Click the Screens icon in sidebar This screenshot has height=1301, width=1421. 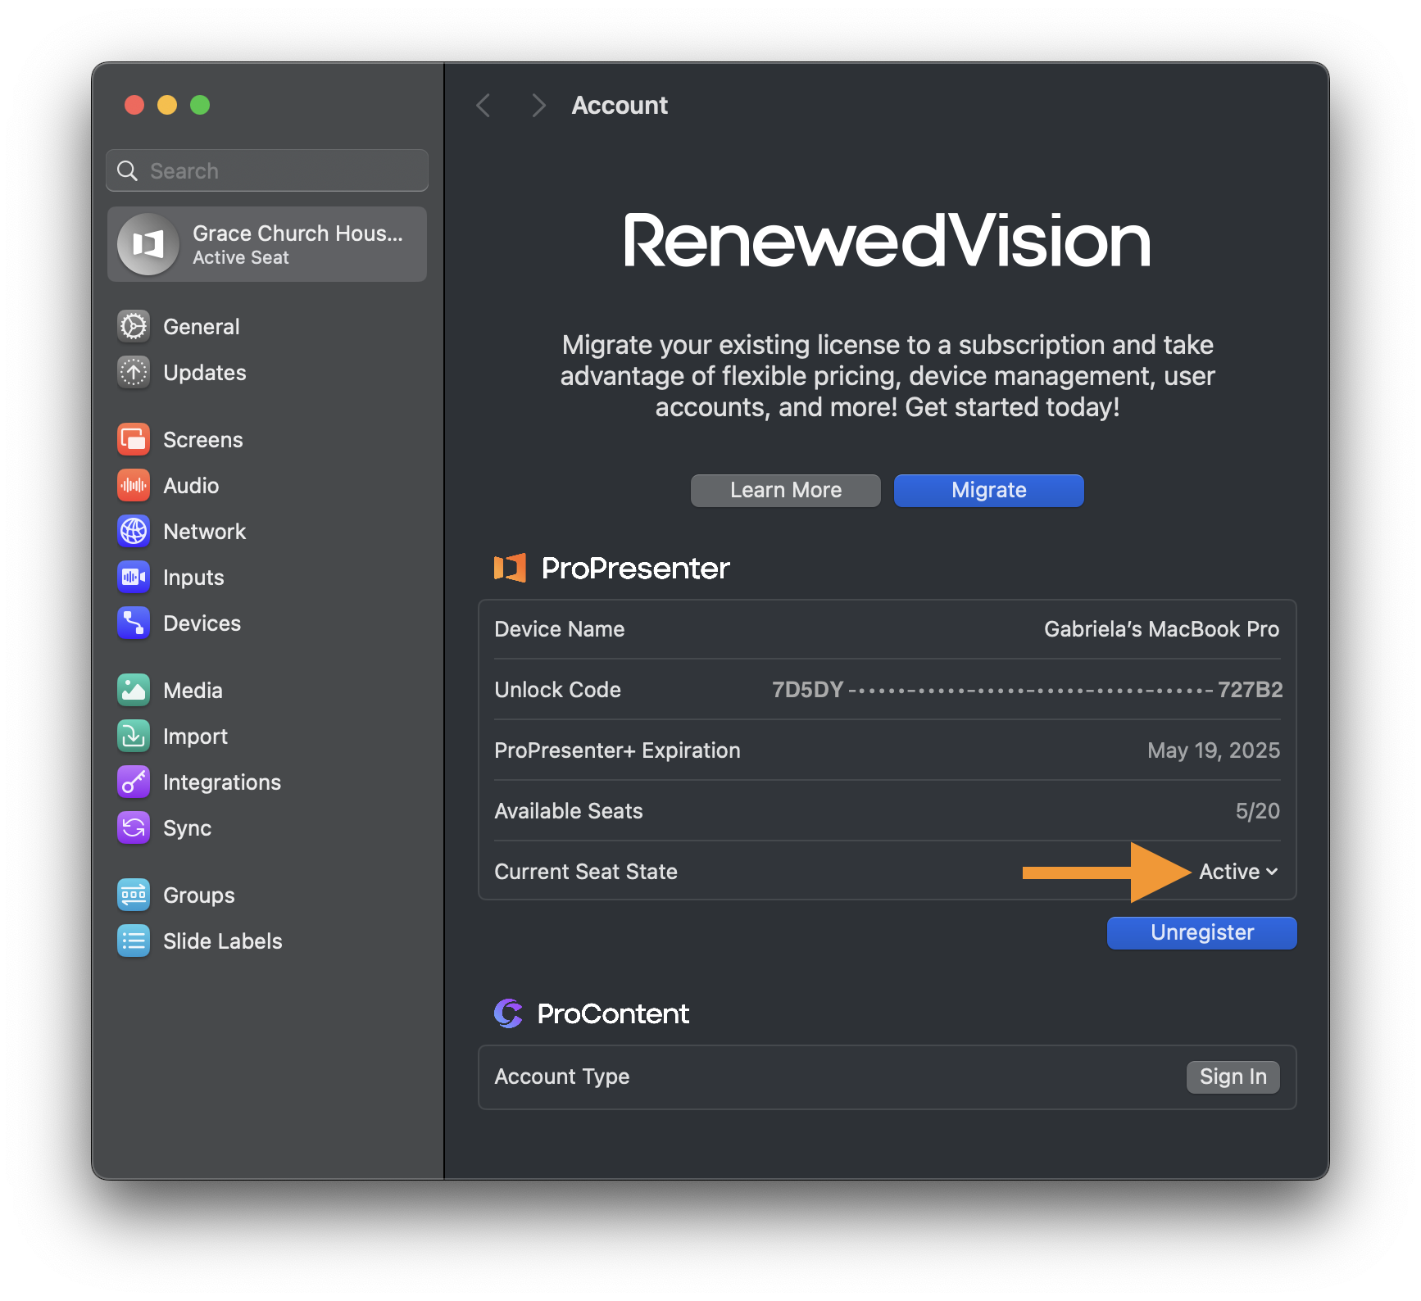[x=134, y=439]
